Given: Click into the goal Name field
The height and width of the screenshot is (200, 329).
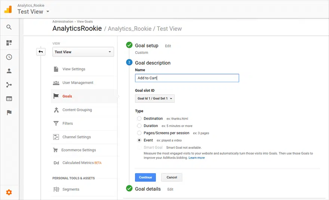Looking at the screenshot, I should coord(187,78).
